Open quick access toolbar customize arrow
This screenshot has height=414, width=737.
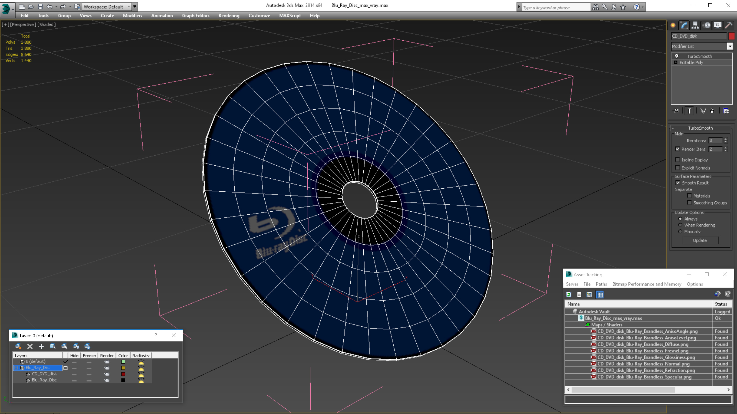pyautogui.click(x=134, y=7)
